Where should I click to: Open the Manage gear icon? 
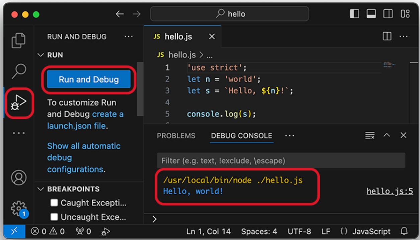tap(19, 209)
